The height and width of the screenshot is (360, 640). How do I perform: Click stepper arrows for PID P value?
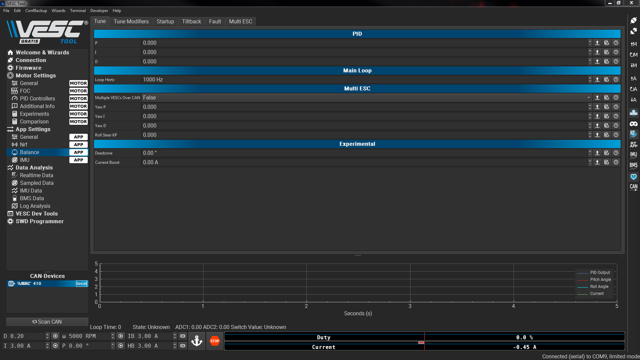(590, 43)
